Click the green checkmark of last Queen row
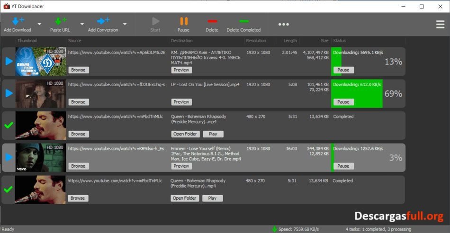 coord(9,189)
